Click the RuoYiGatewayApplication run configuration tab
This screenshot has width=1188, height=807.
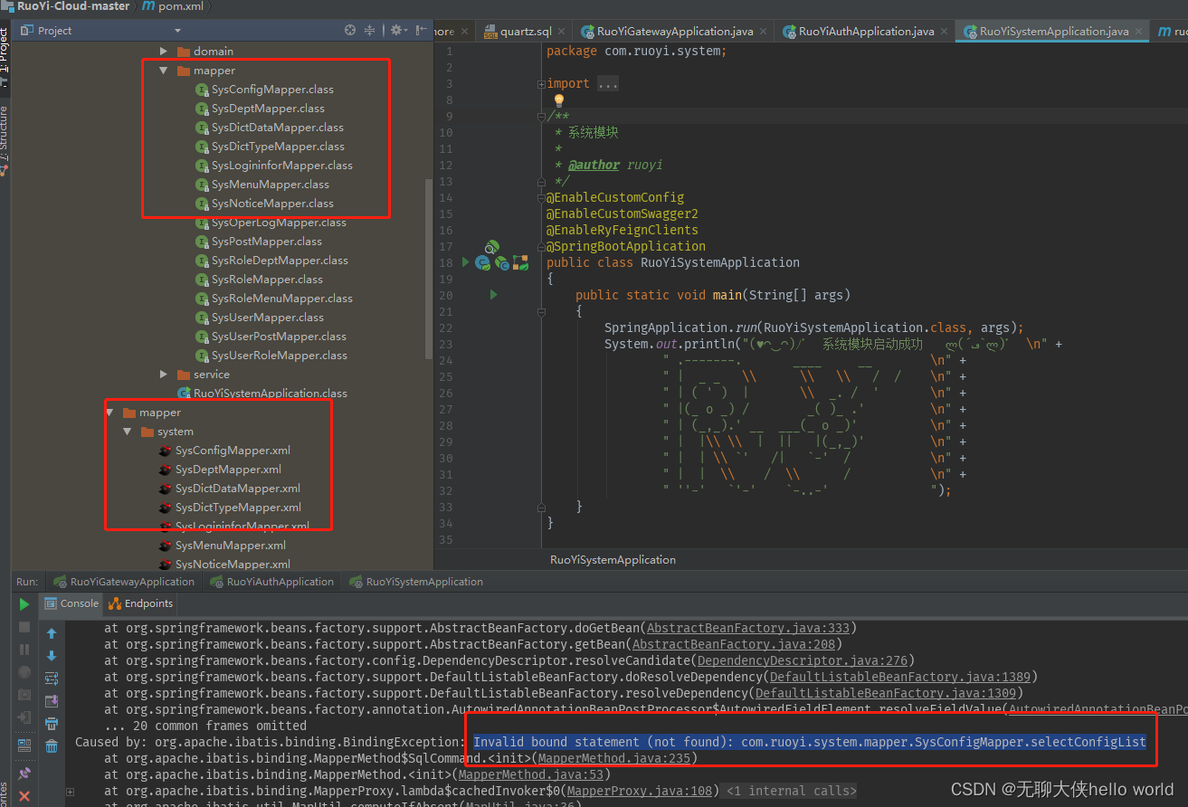123,581
